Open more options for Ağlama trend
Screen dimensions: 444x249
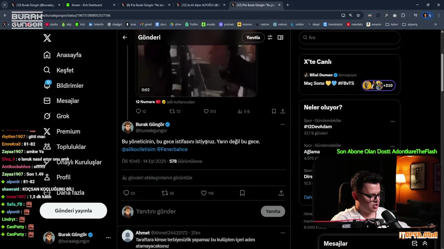[393, 147]
